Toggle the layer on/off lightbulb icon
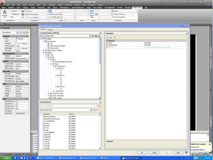Image resolution: width=213 pixels, height=160 pixels. point(50,17)
